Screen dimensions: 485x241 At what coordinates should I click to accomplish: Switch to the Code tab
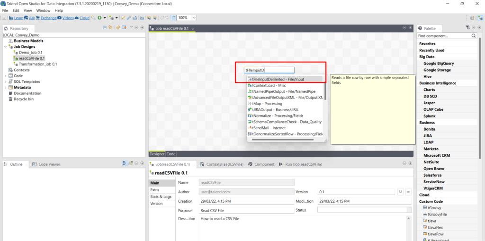point(171,154)
